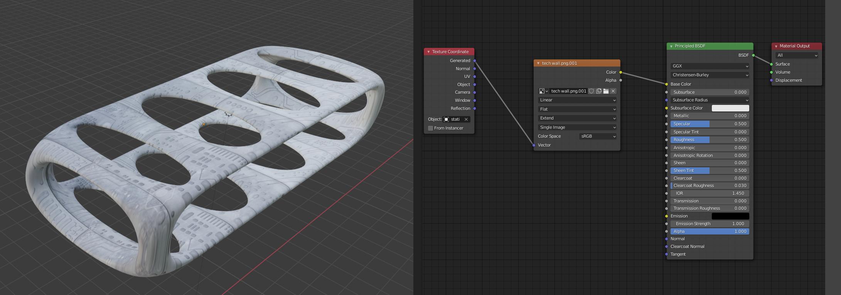Open the GGX distribution dropdown
Screen dimensions: 841x295
(710, 66)
